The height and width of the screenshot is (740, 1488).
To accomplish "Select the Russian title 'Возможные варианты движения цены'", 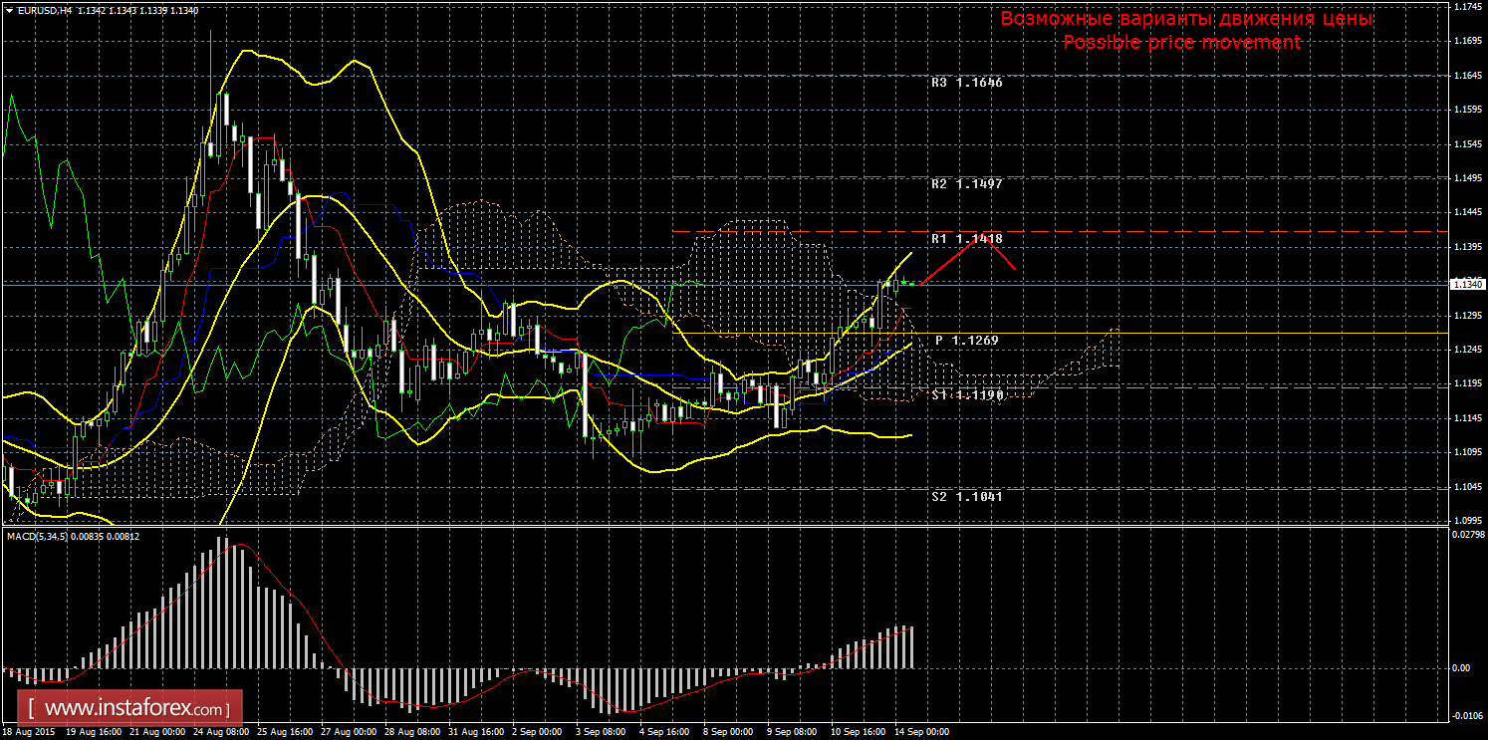I will tap(1186, 19).
